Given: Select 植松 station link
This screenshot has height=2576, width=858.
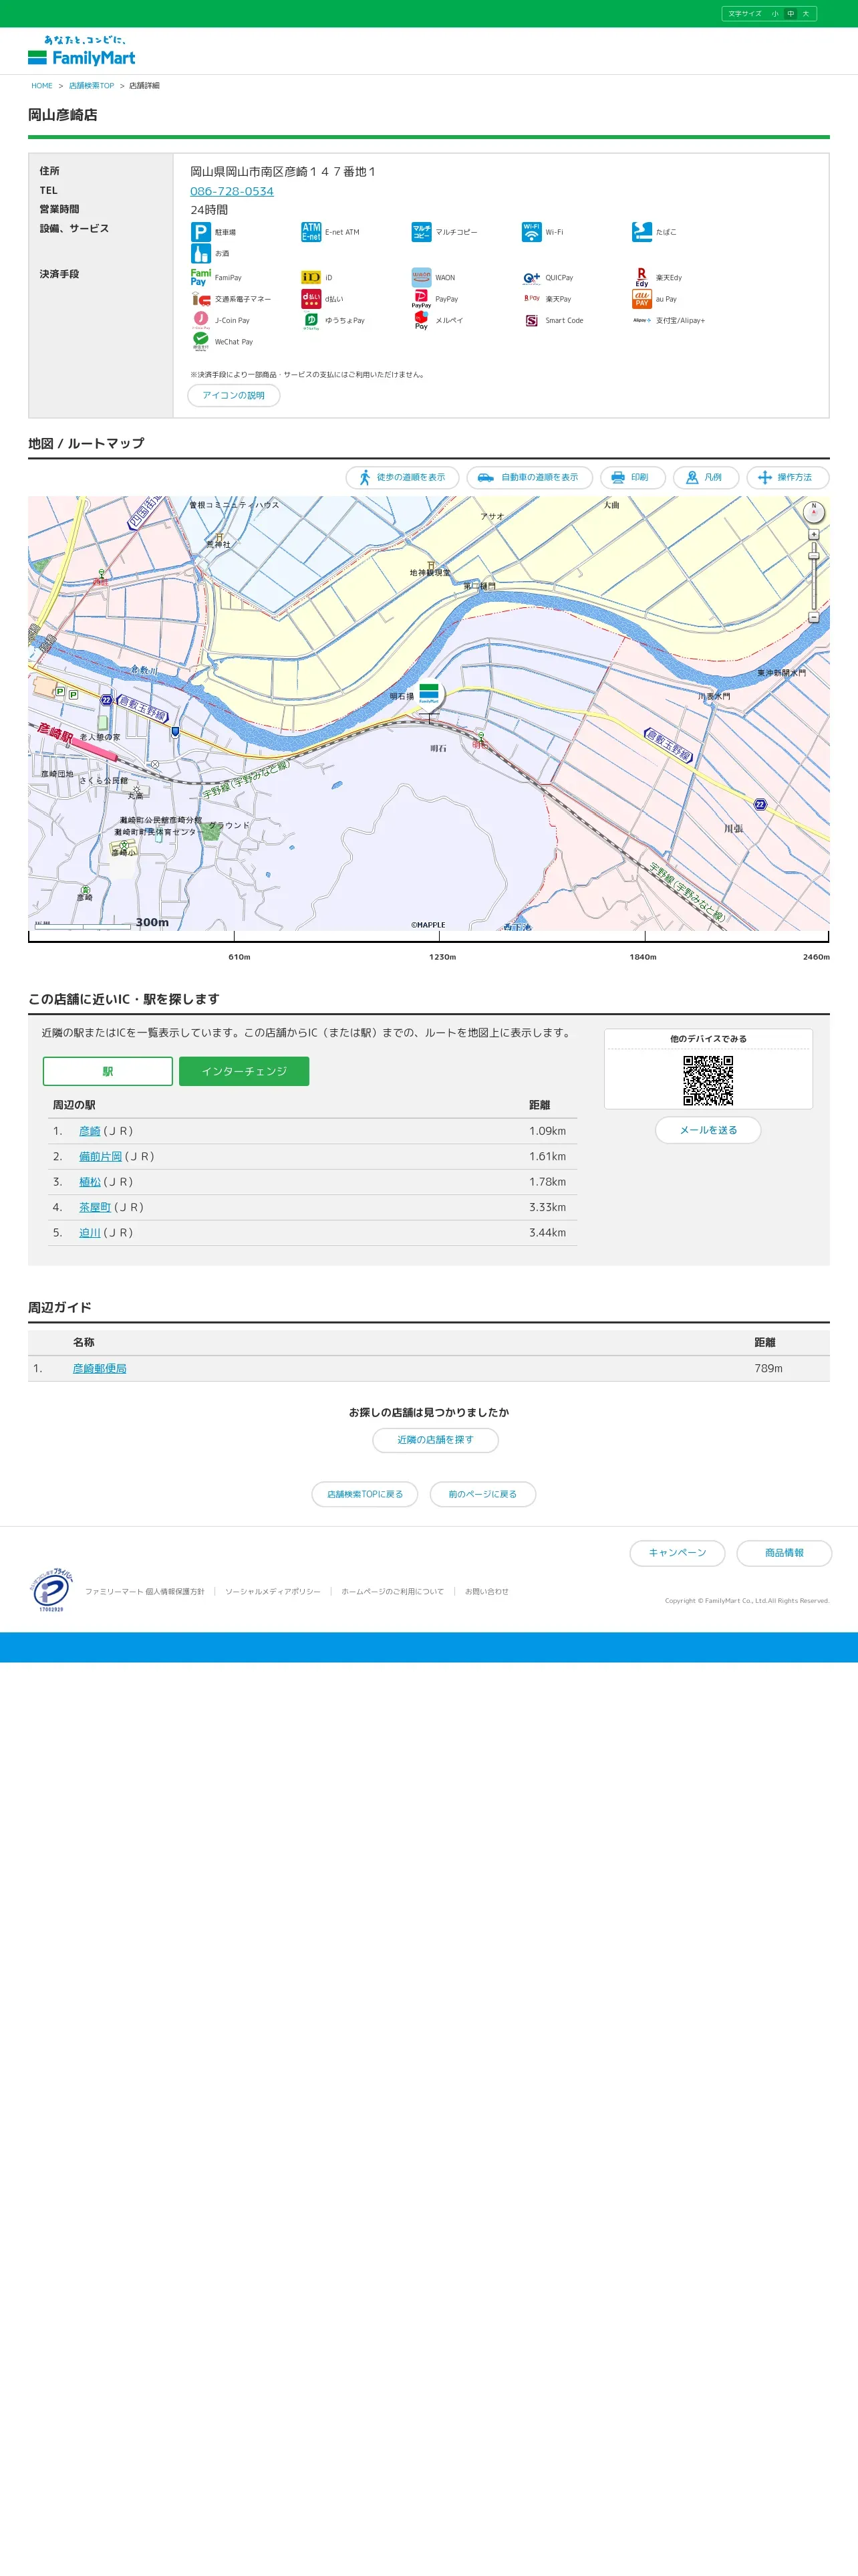Looking at the screenshot, I should pyautogui.click(x=90, y=1182).
